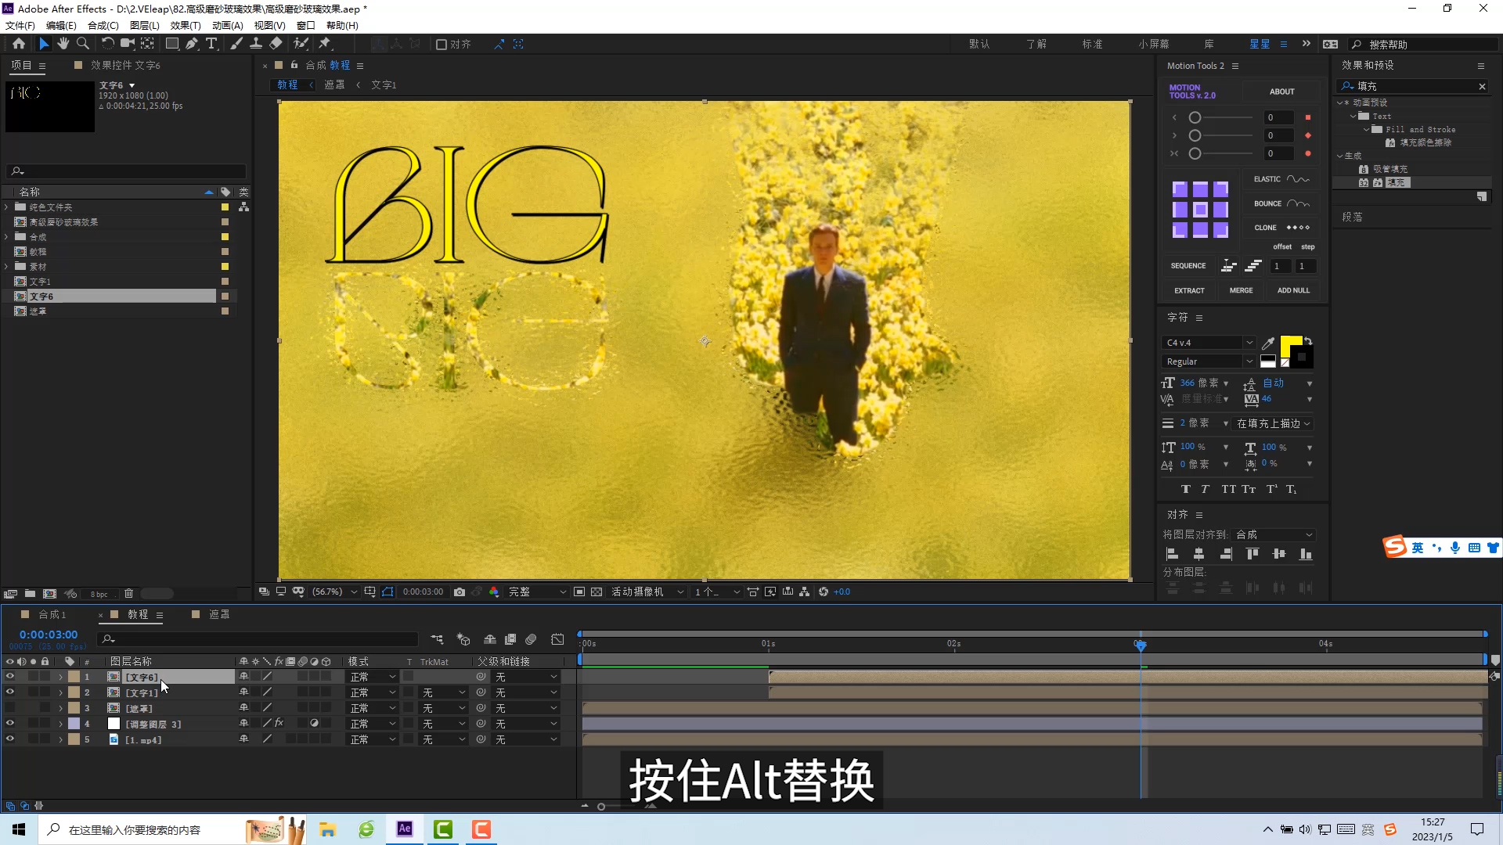Open the 活动摄像机 view dropdown
The image size is (1503, 845).
(647, 591)
